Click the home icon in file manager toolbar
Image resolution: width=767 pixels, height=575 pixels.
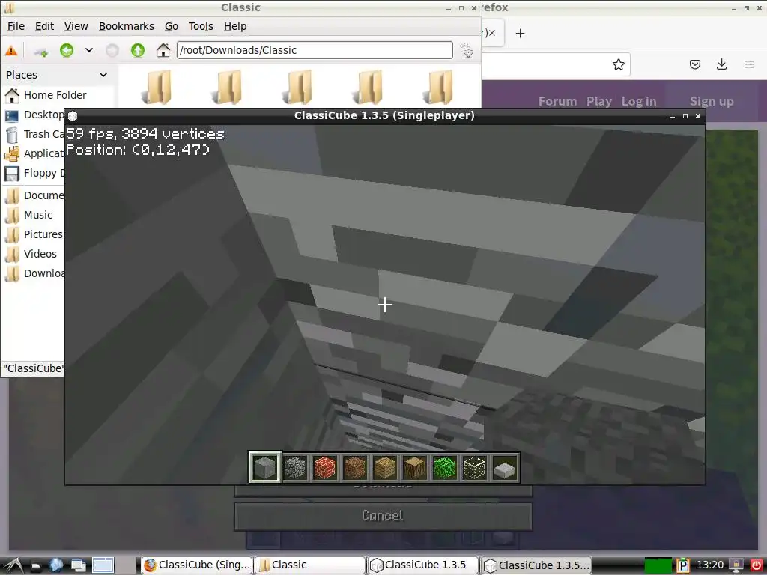click(163, 50)
